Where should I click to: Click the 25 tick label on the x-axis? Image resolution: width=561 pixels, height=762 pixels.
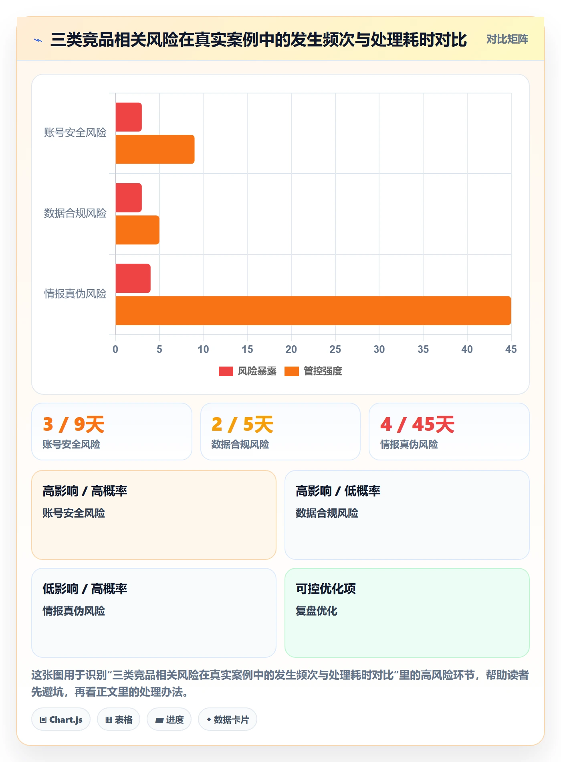pos(335,349)
